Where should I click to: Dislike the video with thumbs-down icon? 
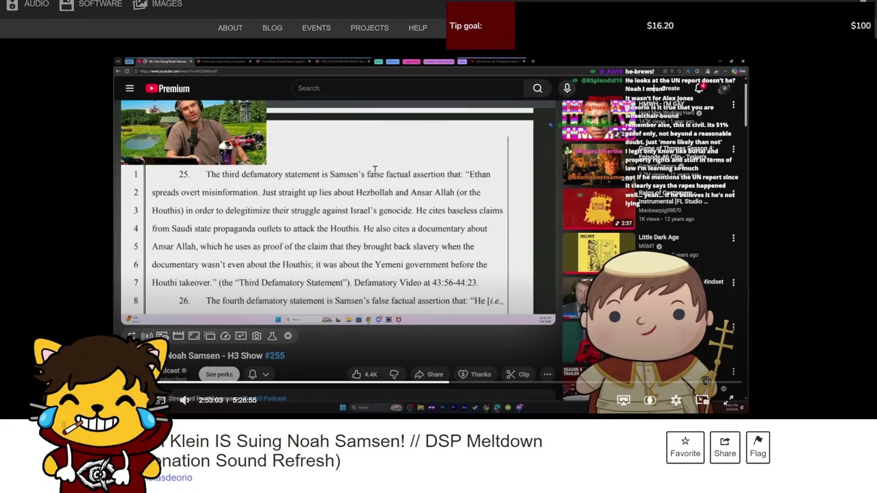point(394,375)
